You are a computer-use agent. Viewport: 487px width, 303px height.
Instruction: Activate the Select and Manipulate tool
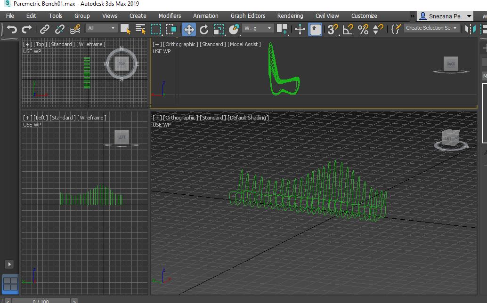point(300,29)
